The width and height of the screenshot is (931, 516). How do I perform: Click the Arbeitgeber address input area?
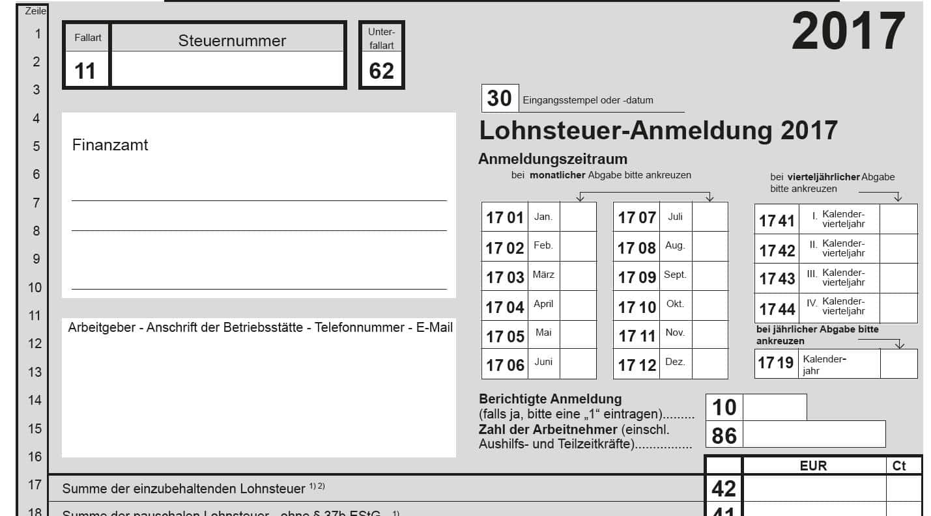click(x=259, y=388)
